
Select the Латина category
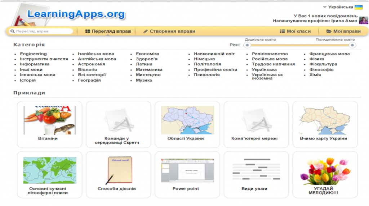(144, 64)
